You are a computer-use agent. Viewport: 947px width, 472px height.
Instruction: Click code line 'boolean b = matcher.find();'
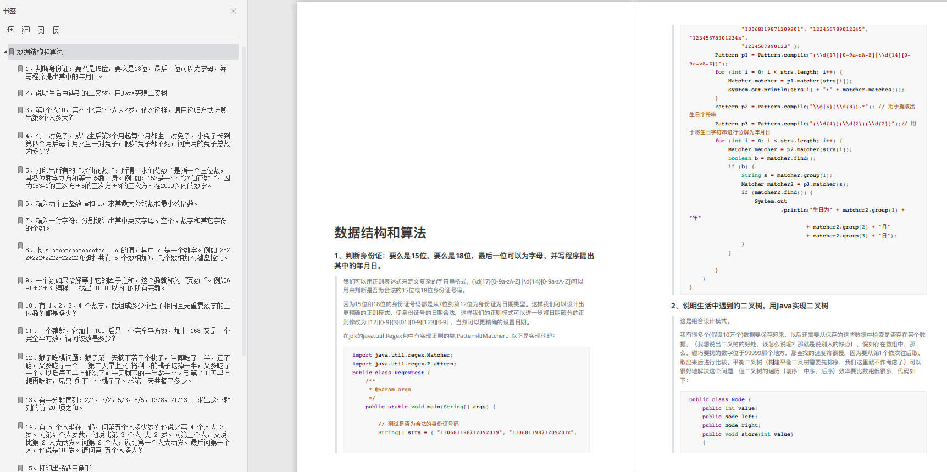pyautogui.click(x=772, y=158)
